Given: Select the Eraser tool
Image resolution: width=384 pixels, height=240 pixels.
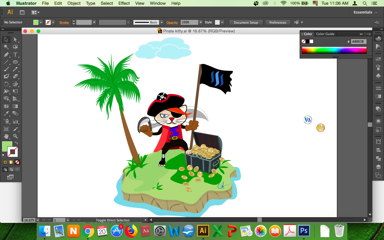Looking at the screenshot, I should point(15,76).
